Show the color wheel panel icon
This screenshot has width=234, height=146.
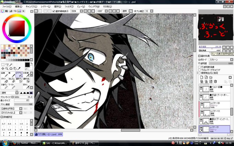[x=2, y=11]
